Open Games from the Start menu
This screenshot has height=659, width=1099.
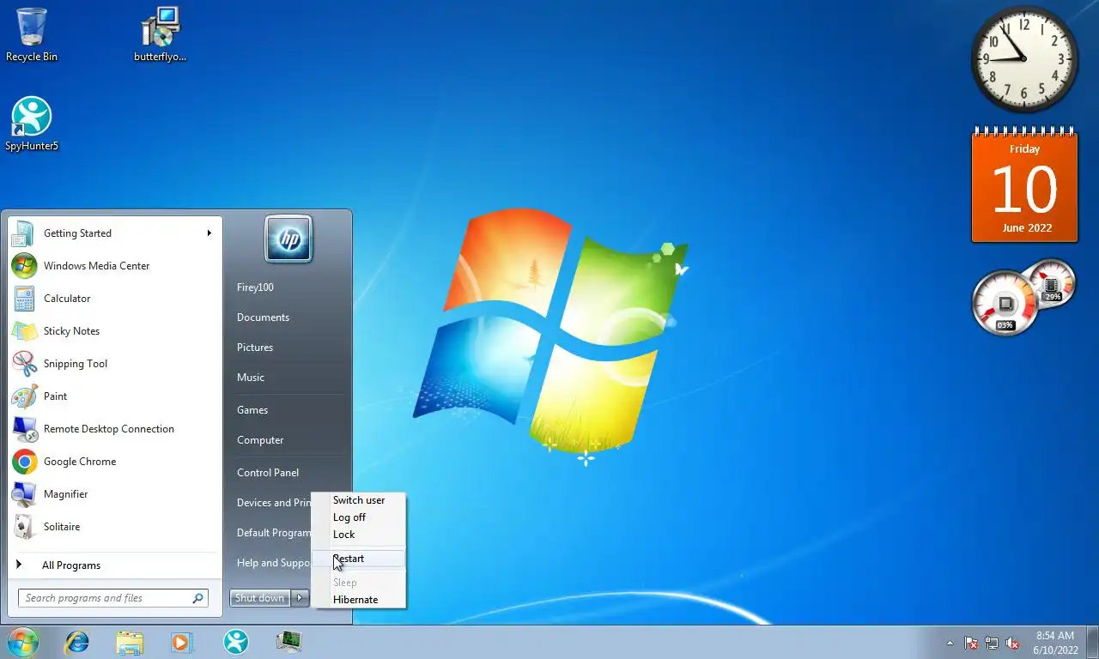252,410
